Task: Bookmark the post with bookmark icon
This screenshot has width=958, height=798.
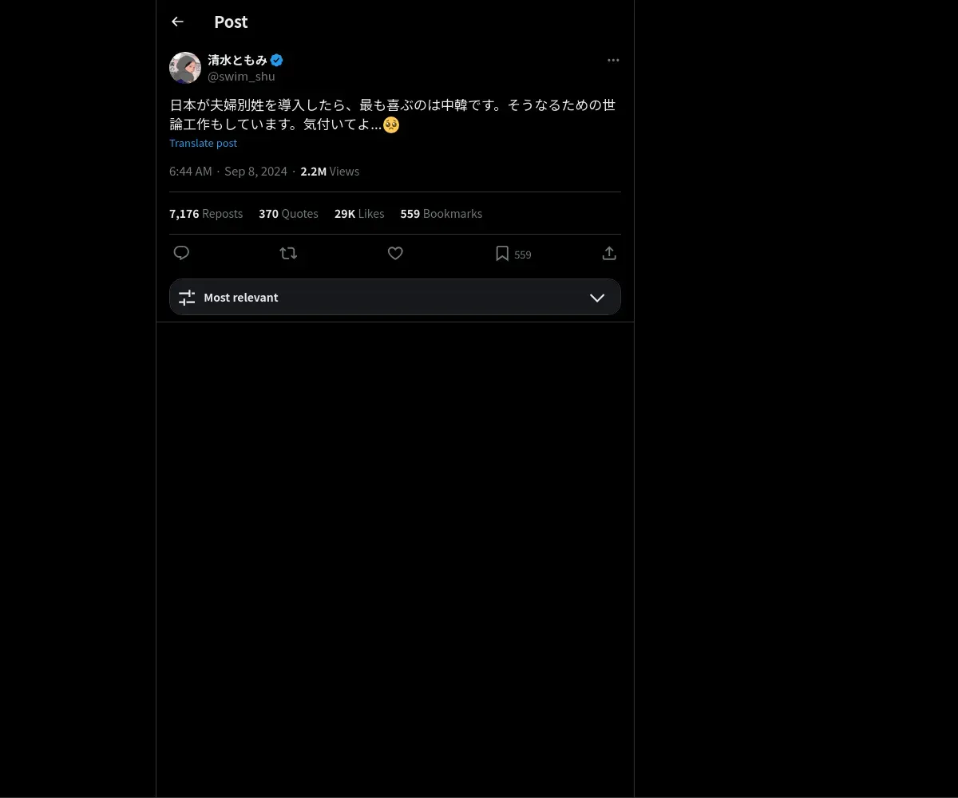Action: tap(502, 254)
